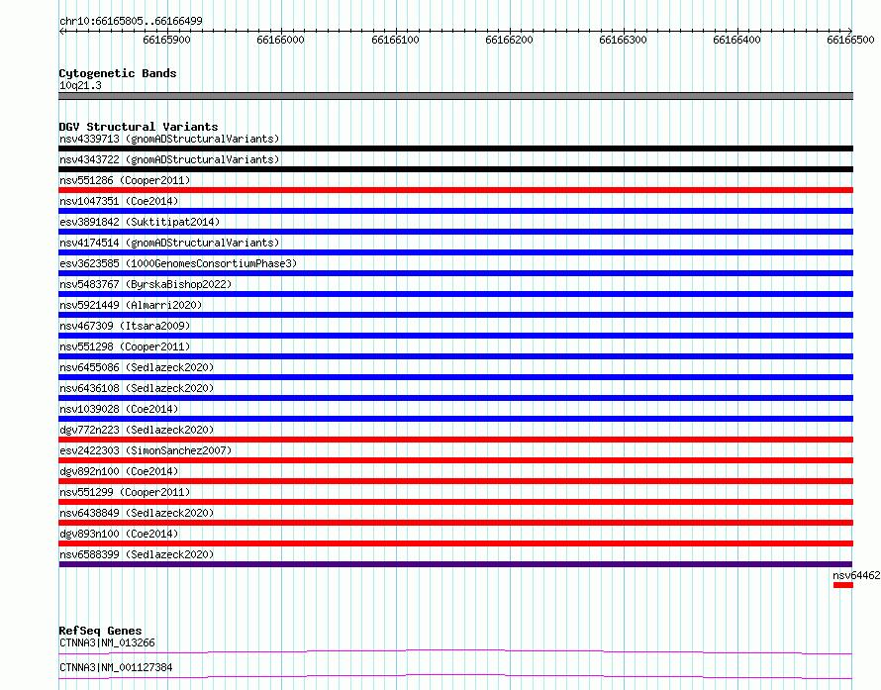
Task: Open variant label nsv551298 (Cooper2011)
Action: [x=125, y=346]
